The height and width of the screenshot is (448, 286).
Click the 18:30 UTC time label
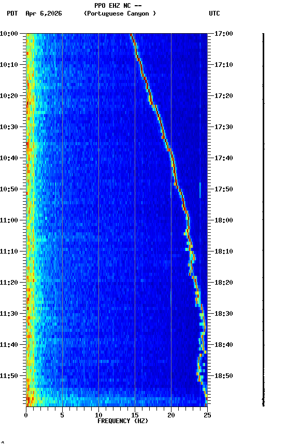[224, 314]
